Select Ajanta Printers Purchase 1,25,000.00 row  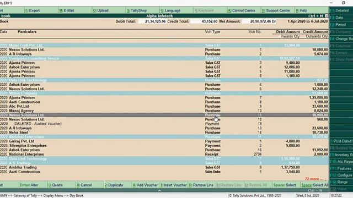(x=164, y=98)
